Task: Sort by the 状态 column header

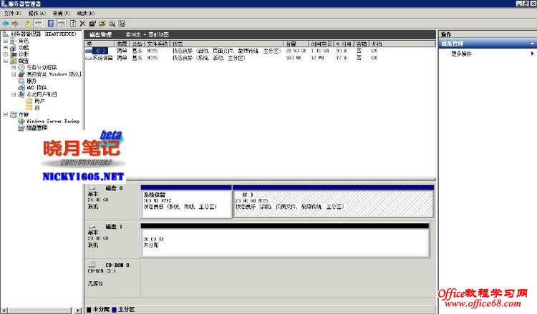Action: (x=227, y=44)
